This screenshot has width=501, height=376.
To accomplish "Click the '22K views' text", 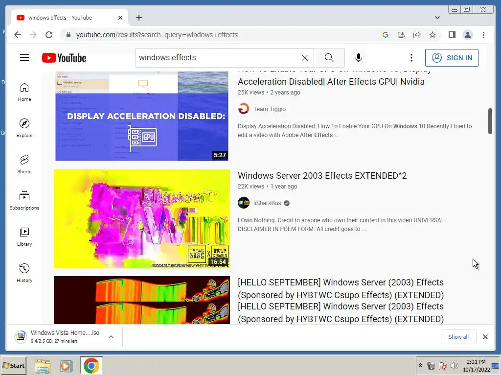I will 251,187.
